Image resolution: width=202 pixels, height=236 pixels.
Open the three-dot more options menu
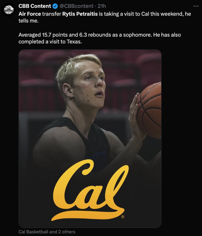pos(196,6)
